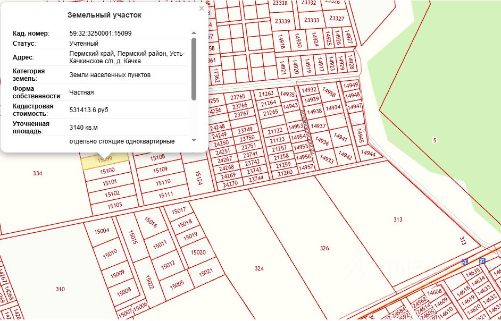
Task: Select large parcel 310
Action: (x=60, y=290)
